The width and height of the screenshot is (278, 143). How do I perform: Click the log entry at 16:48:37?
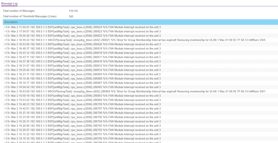pyautogui.click(x=82, y=48)
